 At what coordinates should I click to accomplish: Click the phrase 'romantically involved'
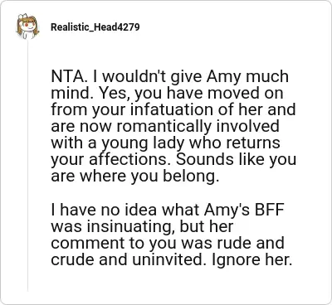198,127
